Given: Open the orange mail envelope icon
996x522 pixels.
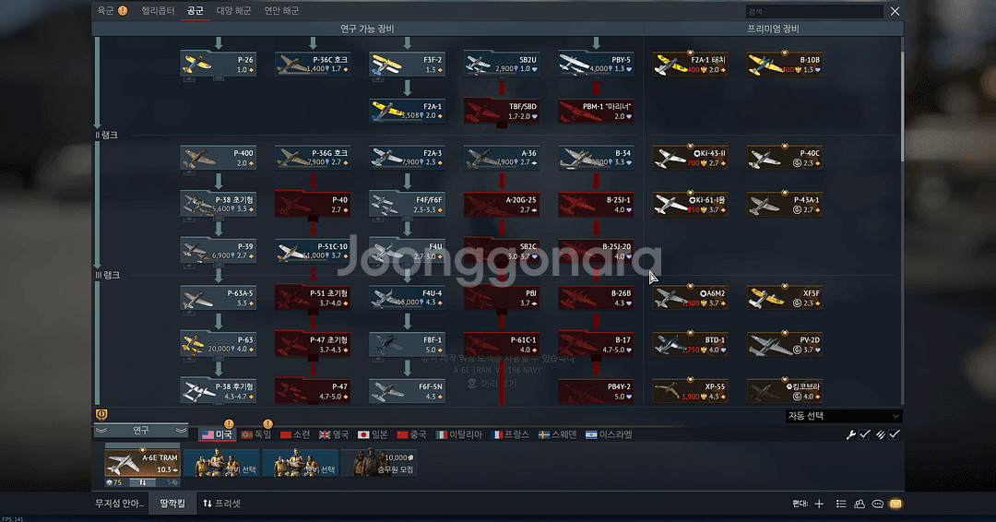Looking at the screenshot, I should (x=895, y=504).
